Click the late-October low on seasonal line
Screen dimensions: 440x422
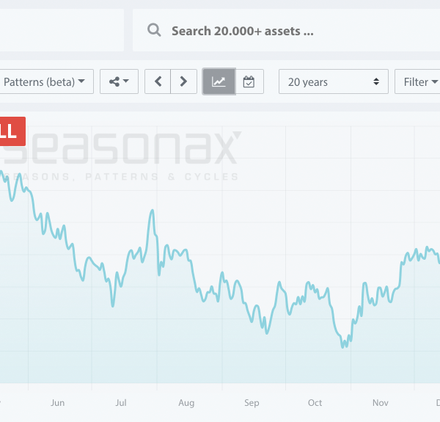pyautogui.click(x=342, y=346)
